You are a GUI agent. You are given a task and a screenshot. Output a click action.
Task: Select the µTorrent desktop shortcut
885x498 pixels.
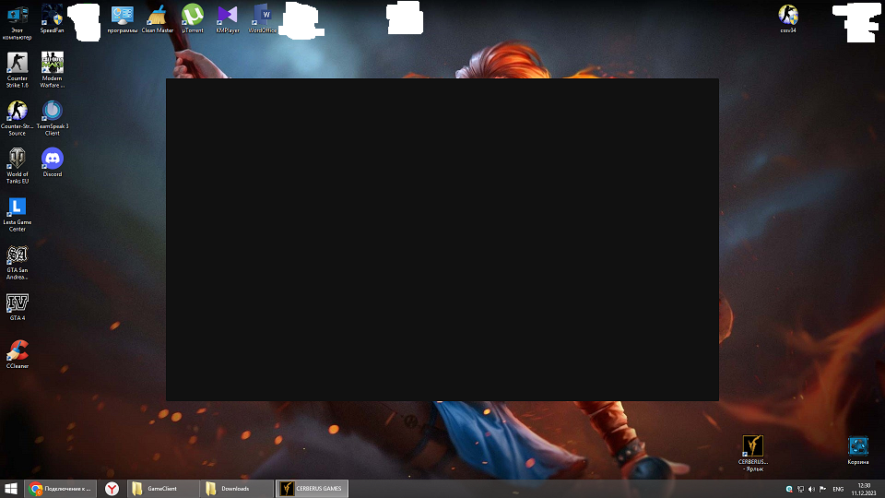click(193, 19)
